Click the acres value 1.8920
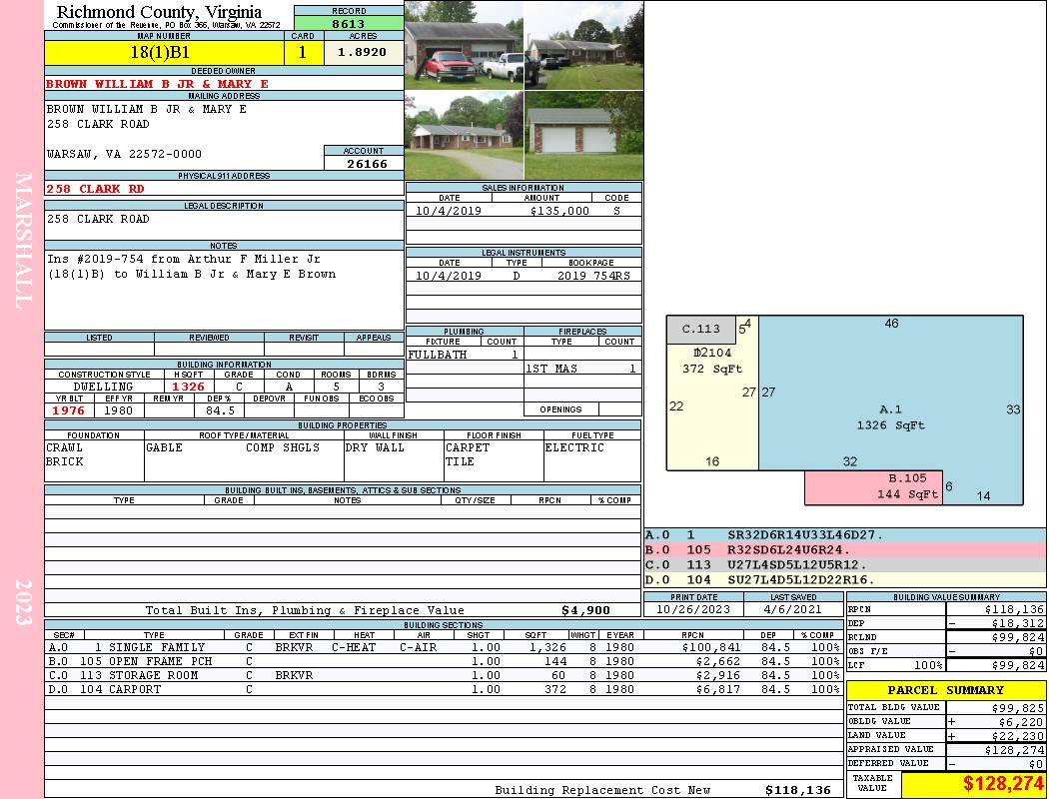 tap(363, 53)
